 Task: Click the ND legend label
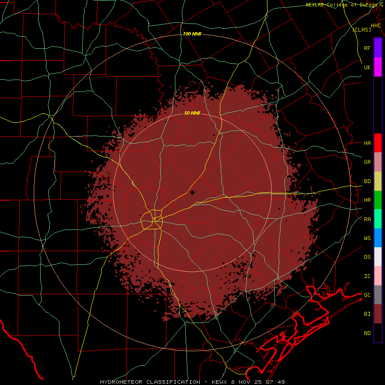[367, 333]
